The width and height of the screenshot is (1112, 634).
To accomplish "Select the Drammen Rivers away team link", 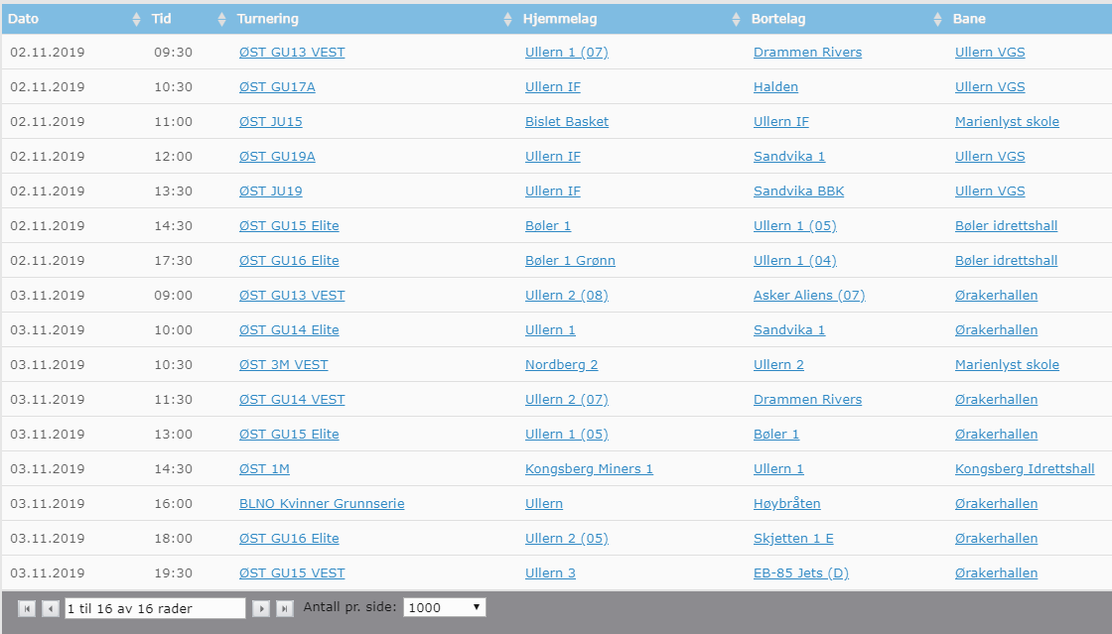I will 807,52.
